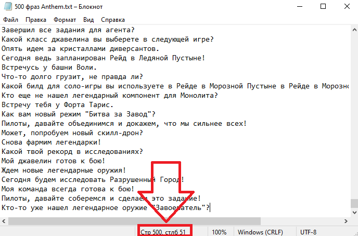Viewport: 358px width, 236px height.
Task: Open the Файл menu
Action: point(10,19)
